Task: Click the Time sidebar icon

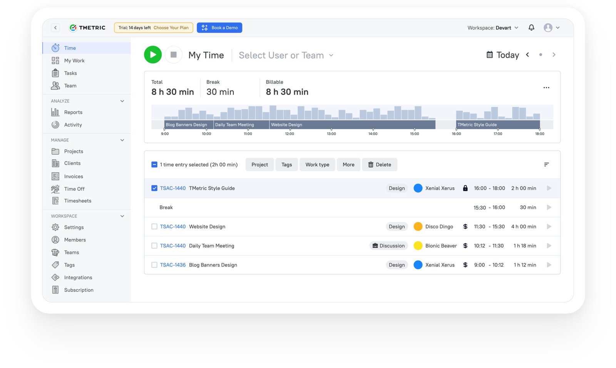Action: click(x=55, y=48)
